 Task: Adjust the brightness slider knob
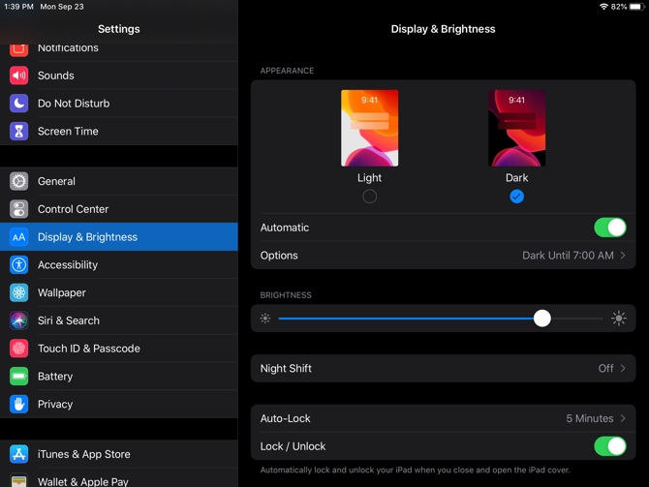click(541, 319)
